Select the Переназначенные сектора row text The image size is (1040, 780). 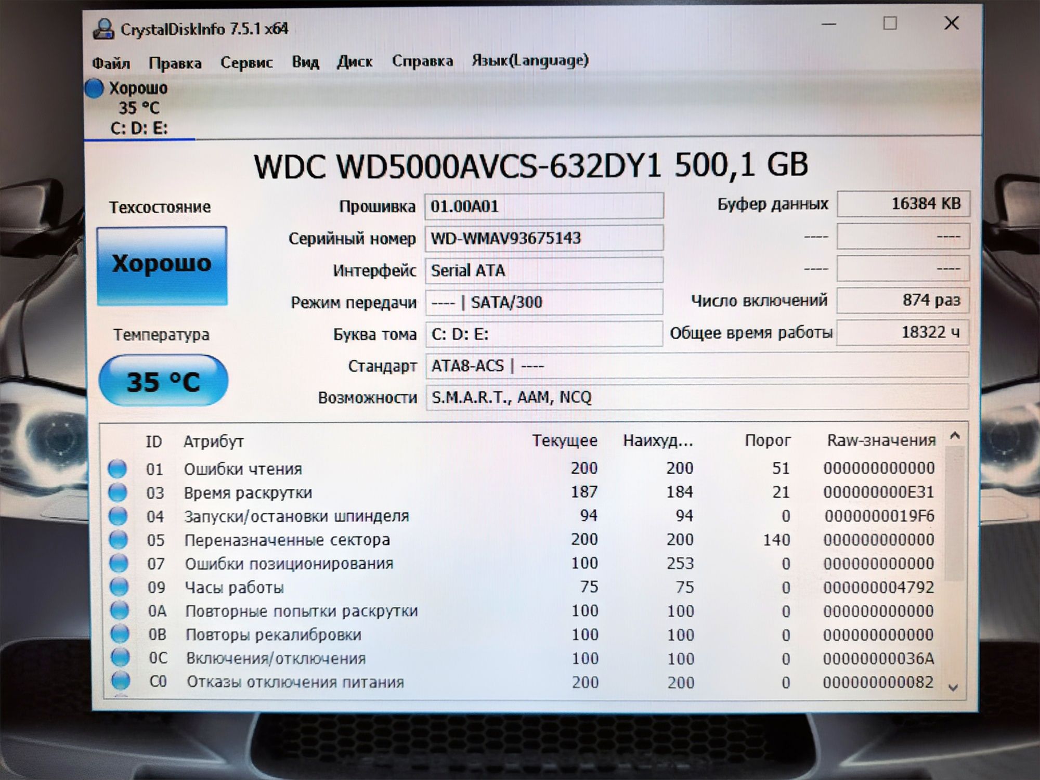(287, 540)
